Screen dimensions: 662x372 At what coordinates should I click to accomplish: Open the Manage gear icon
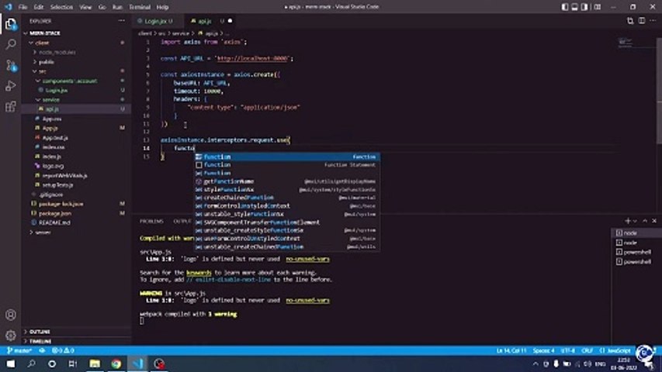[11, 336]
